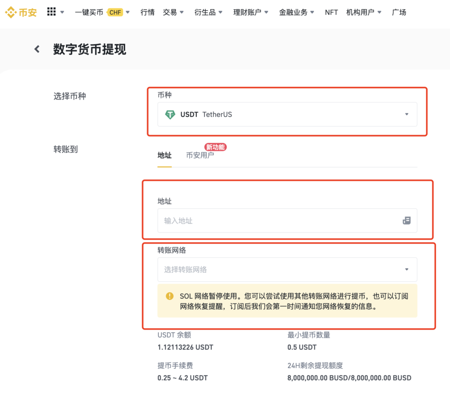Click fee value 0.25 ~ 4.2 USDT
450x414 pixels.
[x=182, y=378]
